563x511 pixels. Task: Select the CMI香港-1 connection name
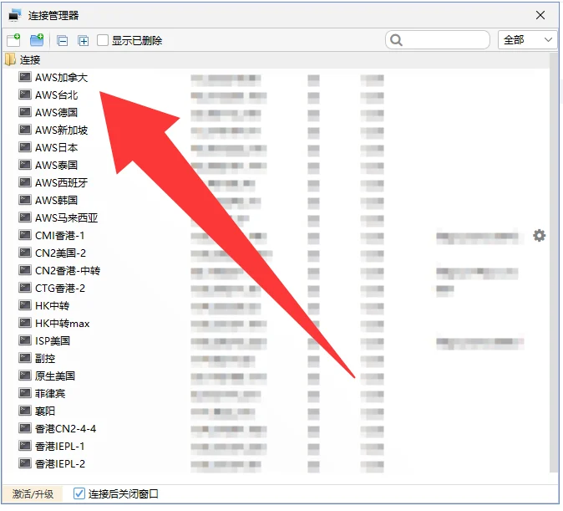pos(60,236)
